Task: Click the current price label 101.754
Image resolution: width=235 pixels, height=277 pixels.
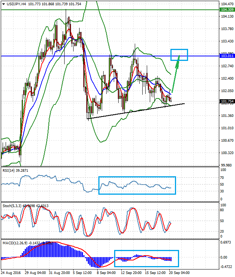Action: pos(226,101)
